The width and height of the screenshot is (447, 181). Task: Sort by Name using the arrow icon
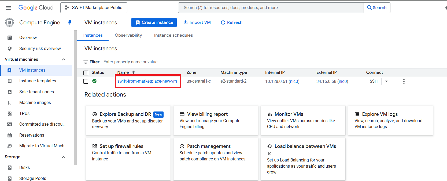(x=134, y=72)
